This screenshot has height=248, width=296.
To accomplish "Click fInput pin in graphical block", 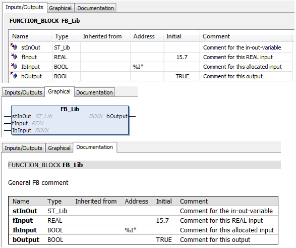I will 20,123.
